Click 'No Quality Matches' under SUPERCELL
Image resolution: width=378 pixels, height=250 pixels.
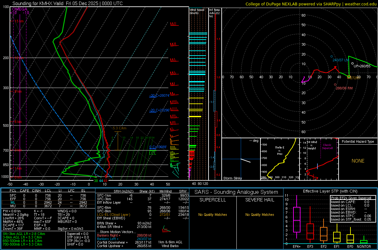213,215
